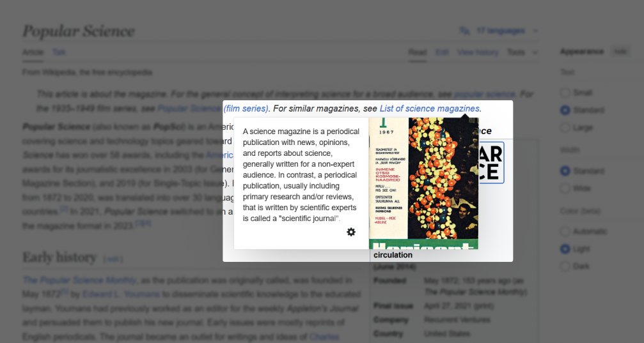
Task: Select Standard text size option
Action: pos(565,110)
